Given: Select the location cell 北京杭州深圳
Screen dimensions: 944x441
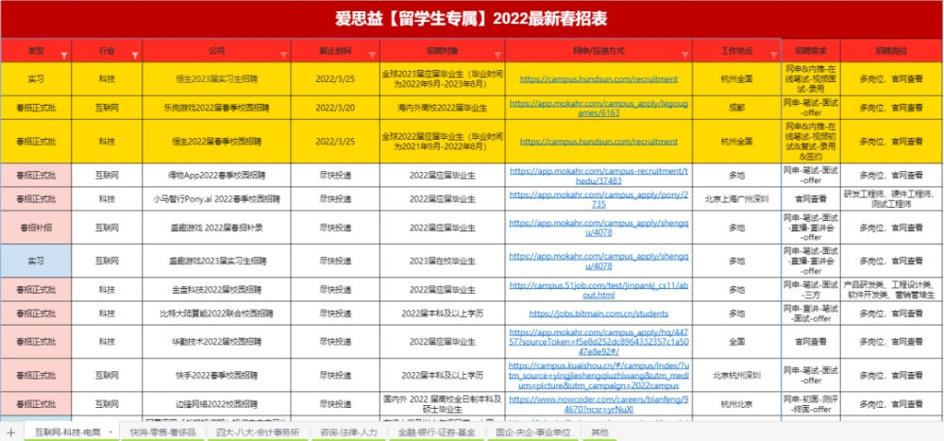Looking at the screenshot, I should tap(737, 375).
